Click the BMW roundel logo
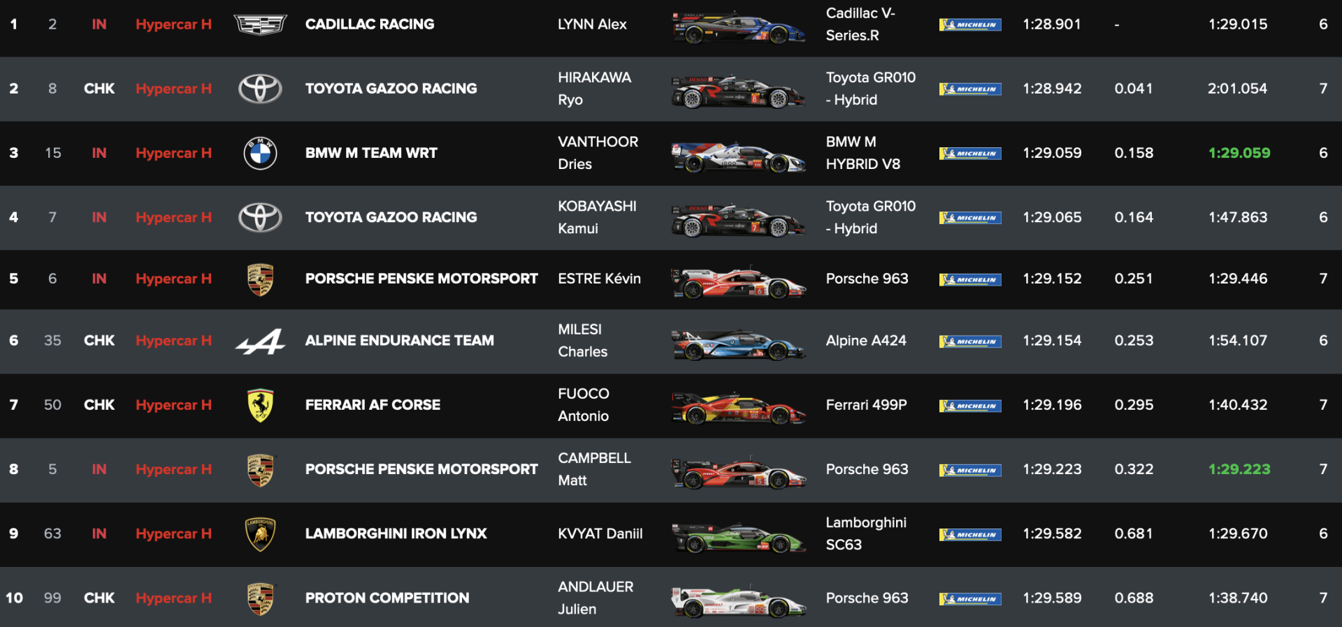Image resolution: width=1342 pixels, height=627 pixels. pos(260,153)
